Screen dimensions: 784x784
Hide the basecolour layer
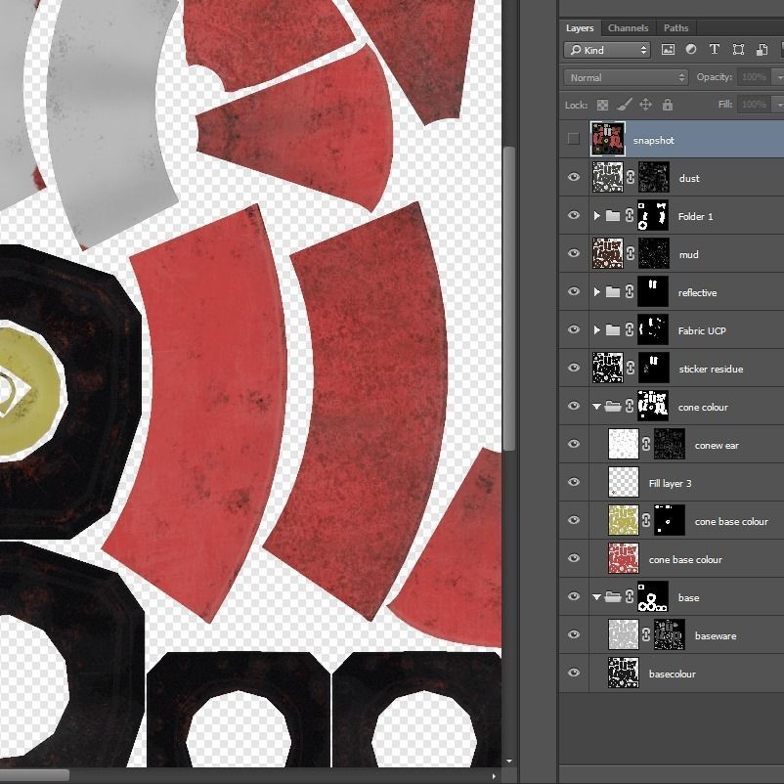[x=574, y=673]
